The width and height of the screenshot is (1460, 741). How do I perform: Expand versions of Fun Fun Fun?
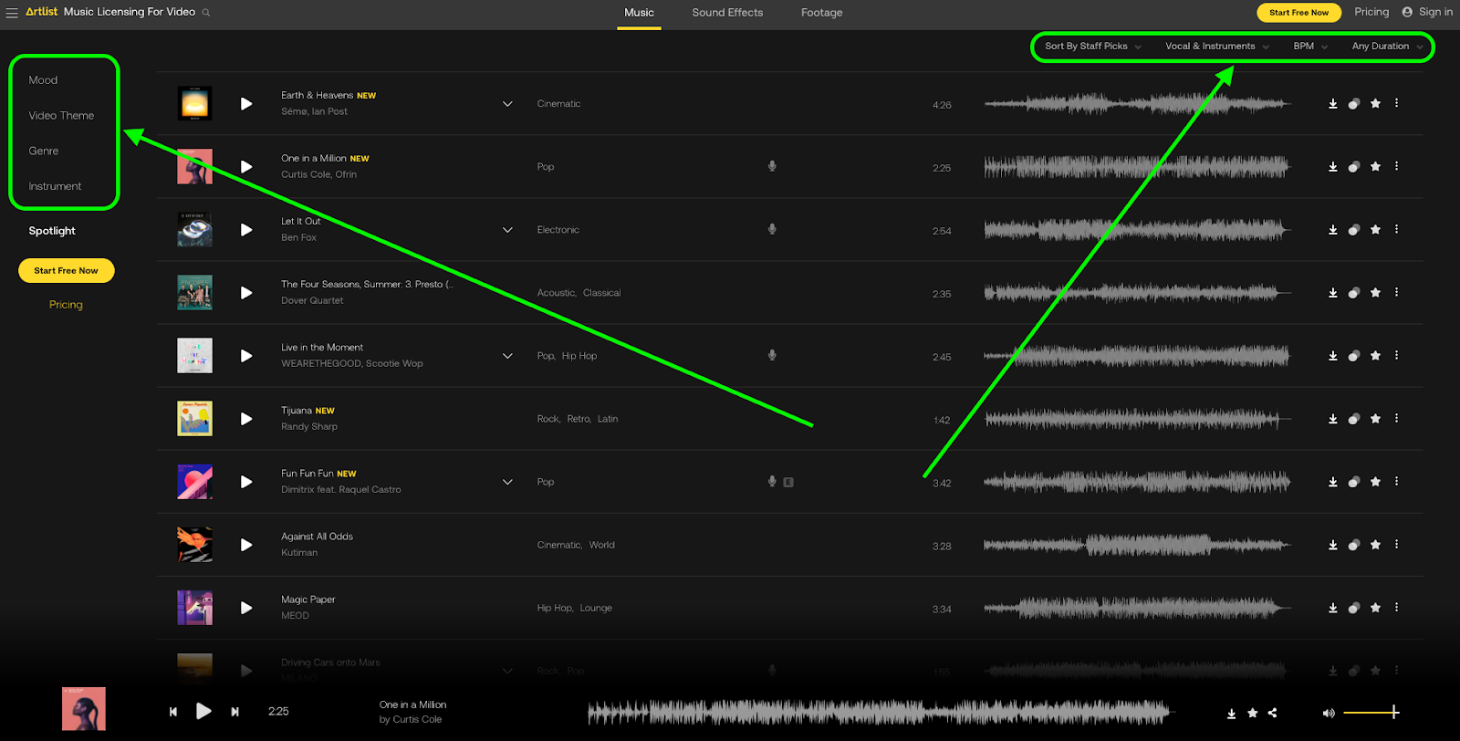(x=507, y=482)
